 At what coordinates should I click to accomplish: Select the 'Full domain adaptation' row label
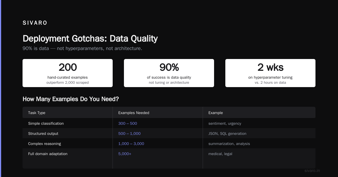[48, 154]
